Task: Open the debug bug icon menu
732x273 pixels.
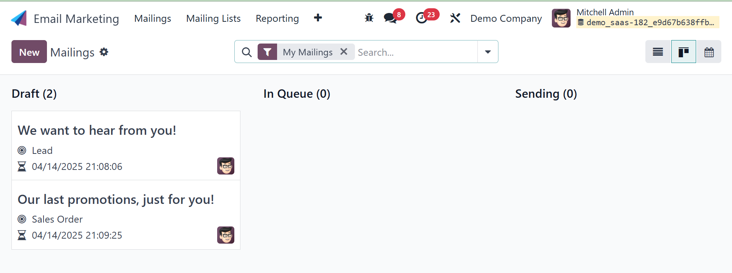Action: pos(369,18)
